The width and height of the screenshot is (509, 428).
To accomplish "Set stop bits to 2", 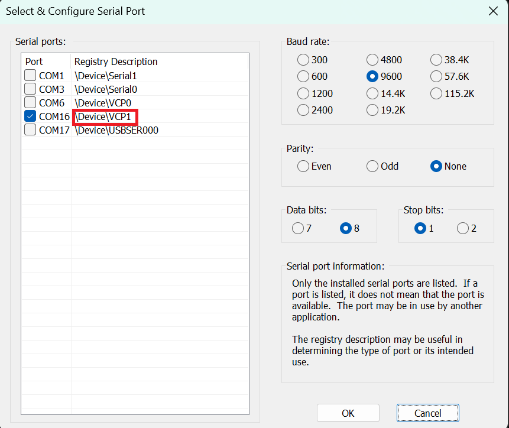I will click(x=463, y=228).
